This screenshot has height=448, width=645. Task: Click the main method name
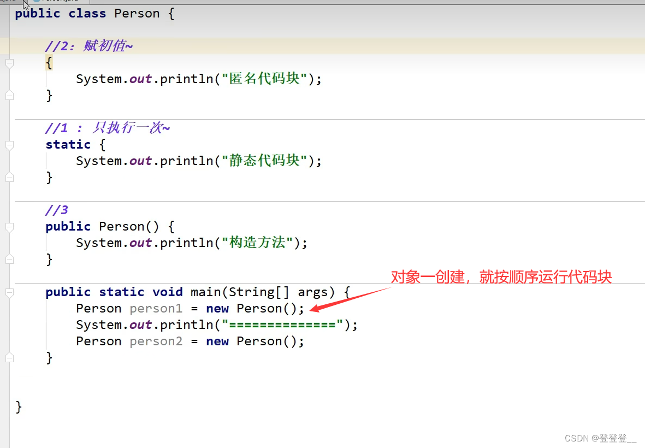[x=206, y=292]
